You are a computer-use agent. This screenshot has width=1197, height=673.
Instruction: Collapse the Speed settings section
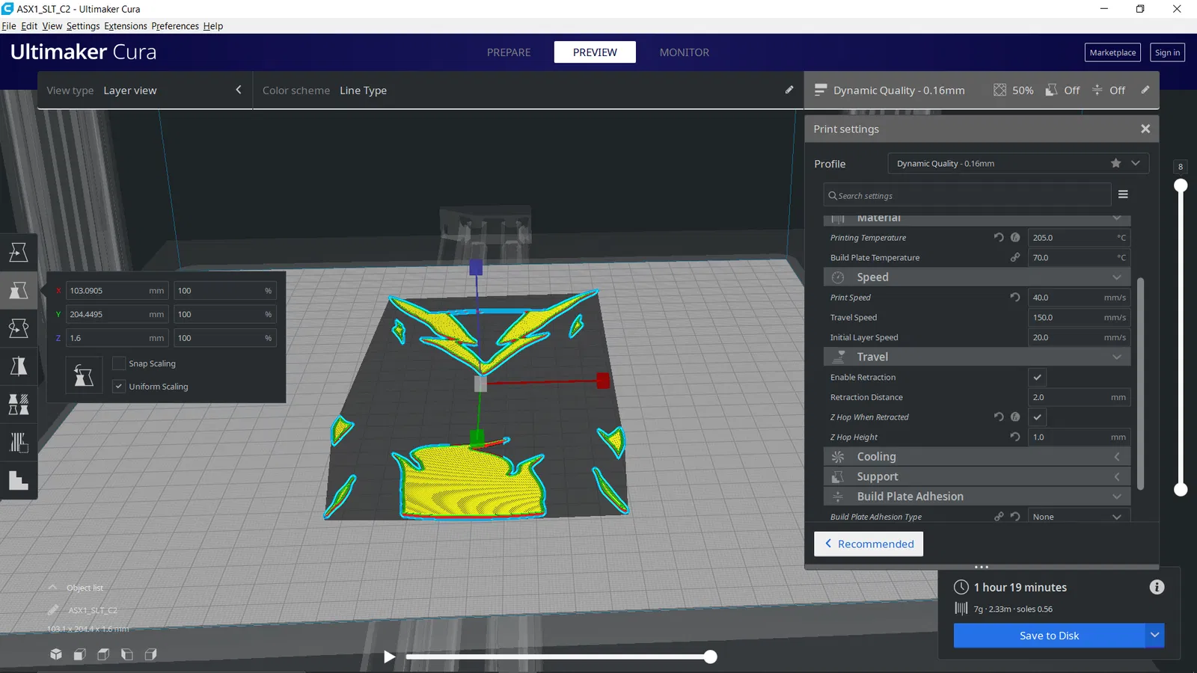click(x=977, y=277)
